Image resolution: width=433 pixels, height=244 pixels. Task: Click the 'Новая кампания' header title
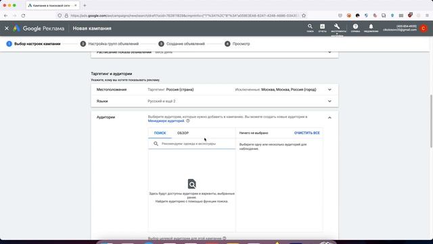click(x=92, y=28)
